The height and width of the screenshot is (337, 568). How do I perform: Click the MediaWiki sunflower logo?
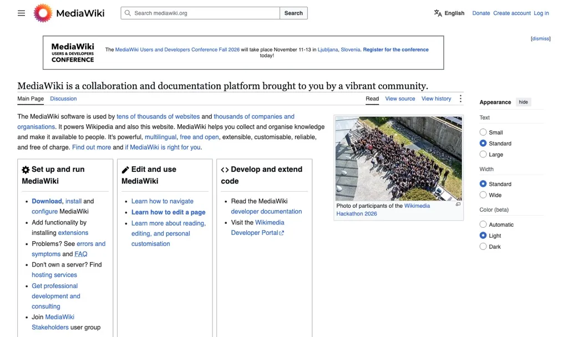click(43, 13)
